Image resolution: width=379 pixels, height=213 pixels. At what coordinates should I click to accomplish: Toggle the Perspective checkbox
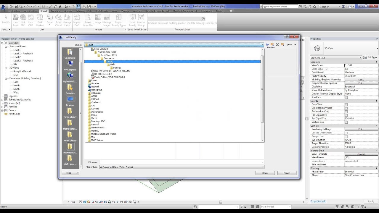point(346,136)
